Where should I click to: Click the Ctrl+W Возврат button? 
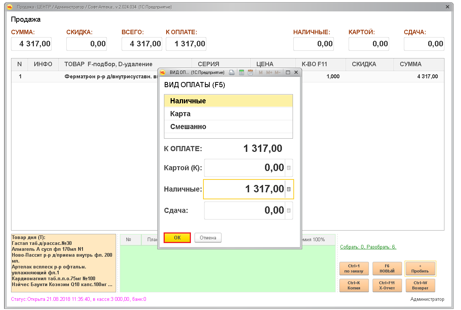[x=420, y=285]
